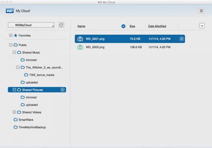Open the WD_0001.png row options menu icon
This screenshot has width=212, height=148.
click(x=181, y=39)
